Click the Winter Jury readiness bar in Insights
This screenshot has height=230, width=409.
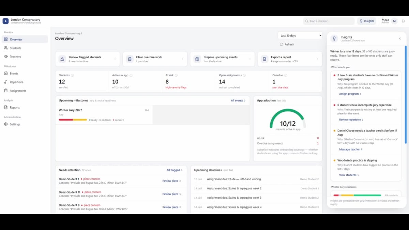357,195
